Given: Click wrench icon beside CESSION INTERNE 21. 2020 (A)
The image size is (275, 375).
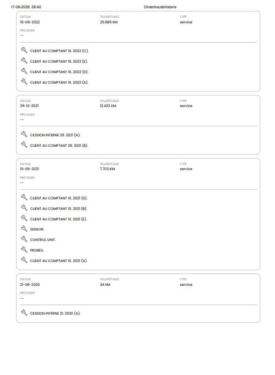Looking at the screenshot, I should (x=24, y=313).
